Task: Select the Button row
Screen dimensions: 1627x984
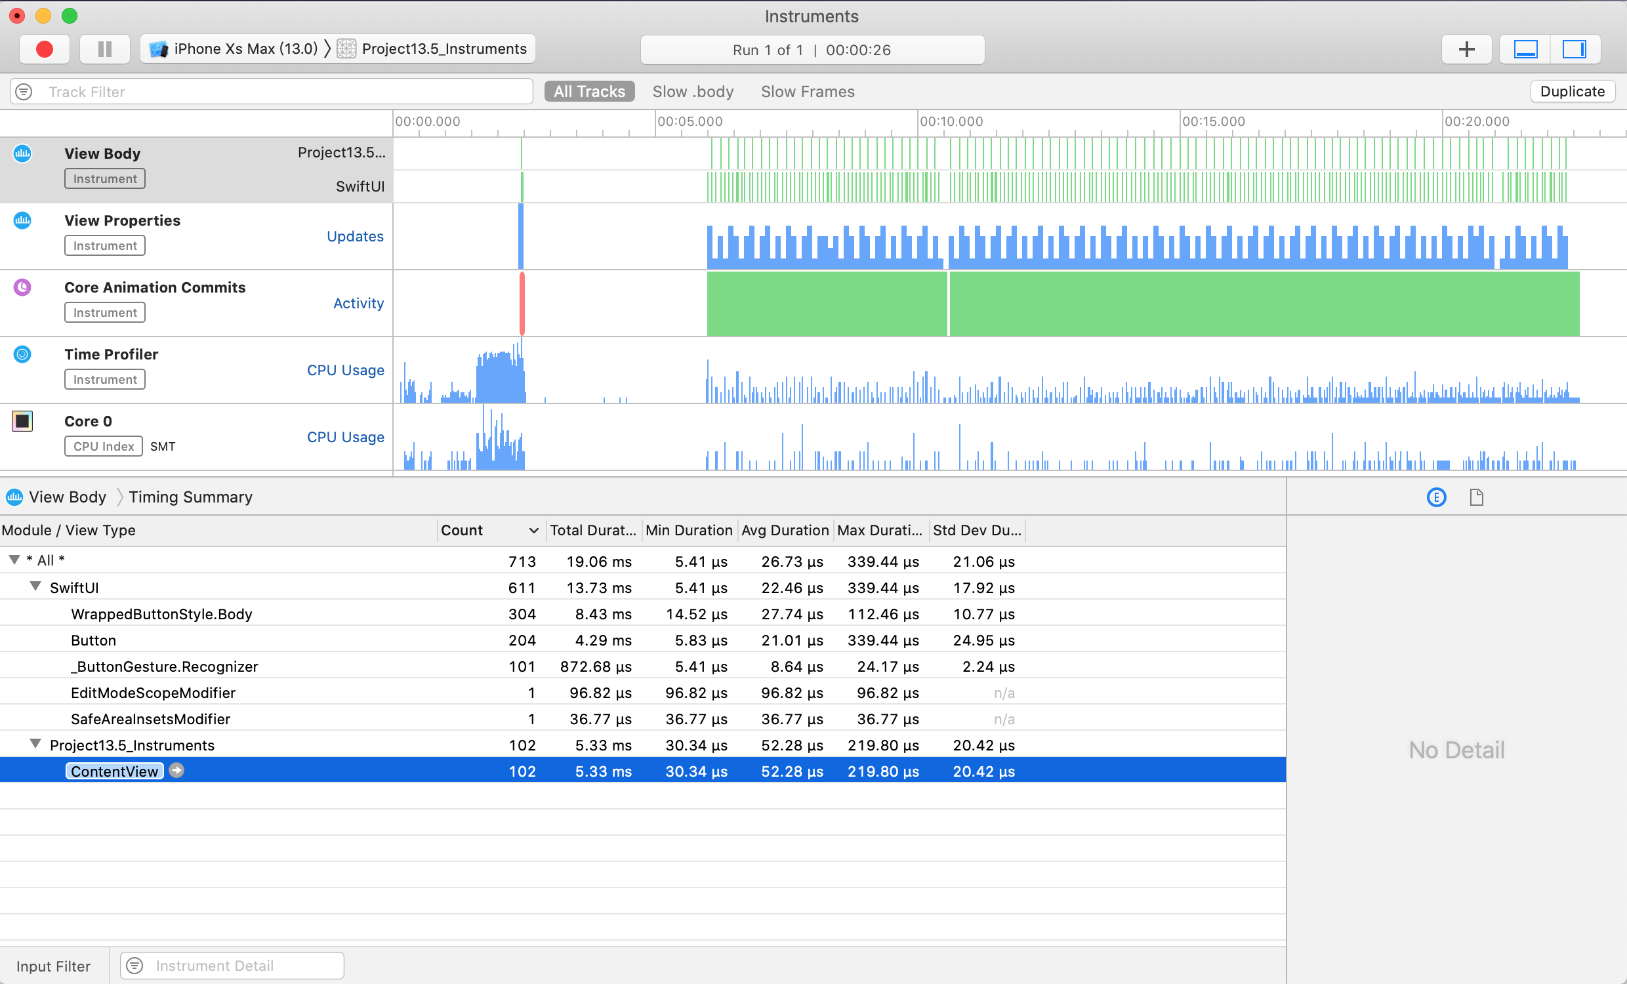Action: coord(642,641)
